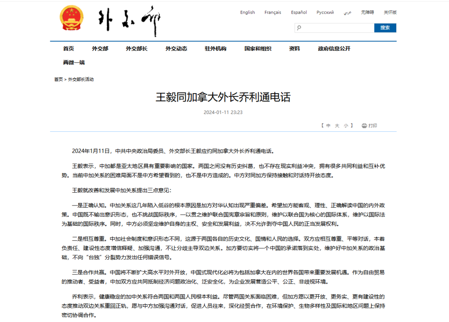Open the Русский language version

[325, 12]
